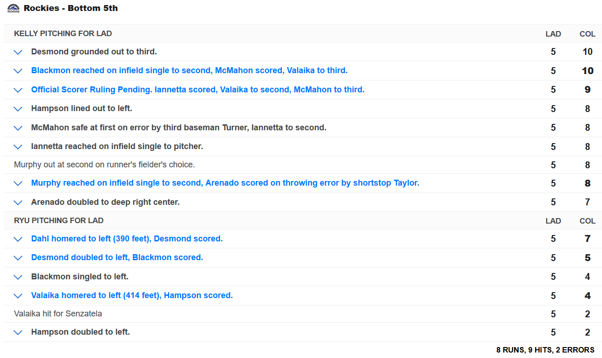The height and width of the screenshot is (358, 602).
Task: Click Murphy out at second fielder's choice row
Action: pos(104,165)
